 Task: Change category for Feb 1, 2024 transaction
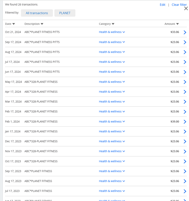[112, 122]
